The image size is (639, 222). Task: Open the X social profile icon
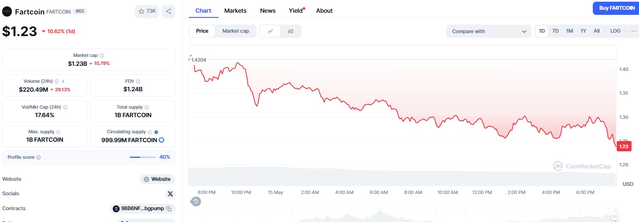[170, 194]
